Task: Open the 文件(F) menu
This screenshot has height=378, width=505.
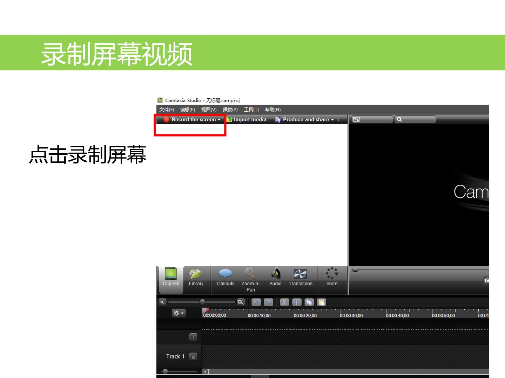Action: [167, 110]
